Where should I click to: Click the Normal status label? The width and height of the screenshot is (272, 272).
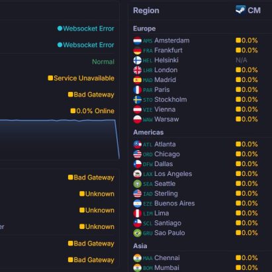coord(103,62)
